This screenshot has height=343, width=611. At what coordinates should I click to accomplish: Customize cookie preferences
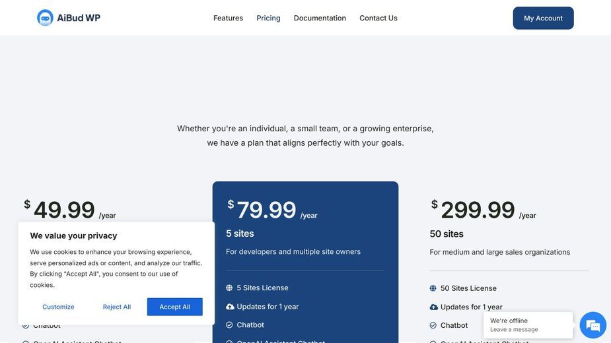58,307
